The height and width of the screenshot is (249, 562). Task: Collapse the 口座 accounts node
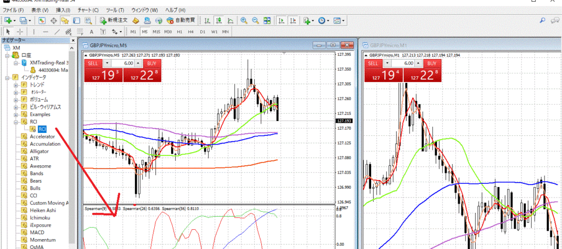point(7,55)
